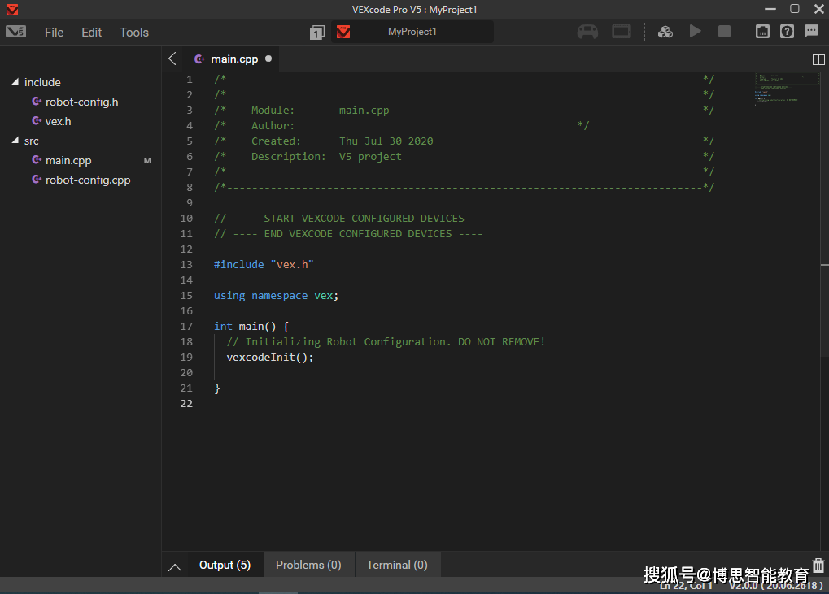Click the V5 logo icon beside File
The image size is (829, 594).
(x=15, y=32)
